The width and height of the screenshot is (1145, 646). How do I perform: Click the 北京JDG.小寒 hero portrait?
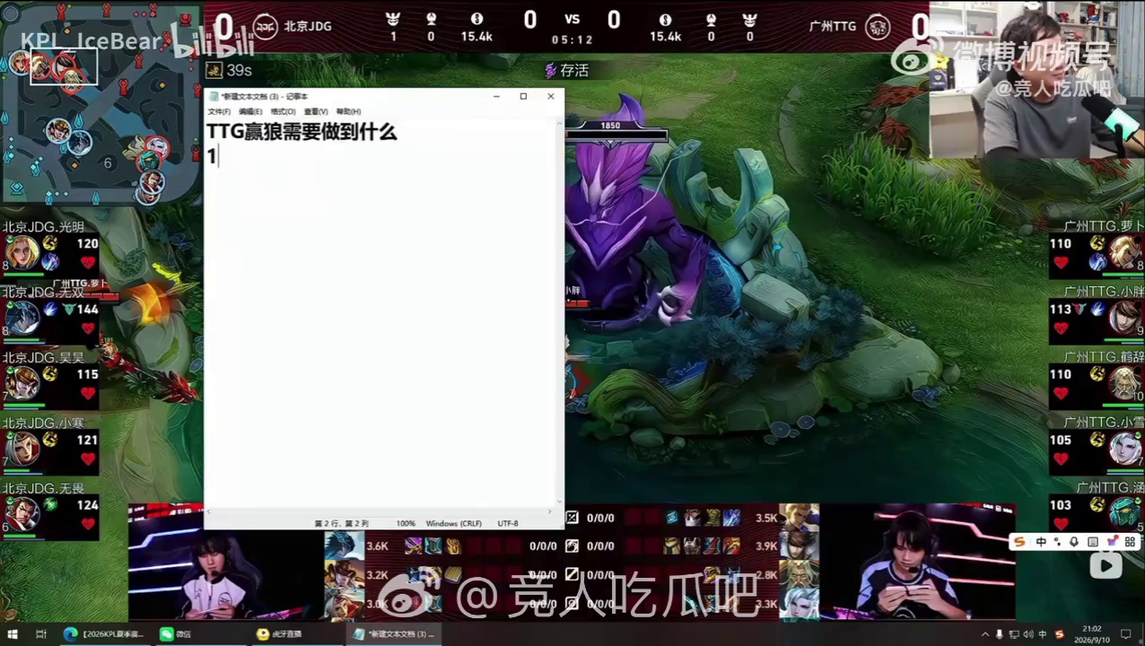22,448
